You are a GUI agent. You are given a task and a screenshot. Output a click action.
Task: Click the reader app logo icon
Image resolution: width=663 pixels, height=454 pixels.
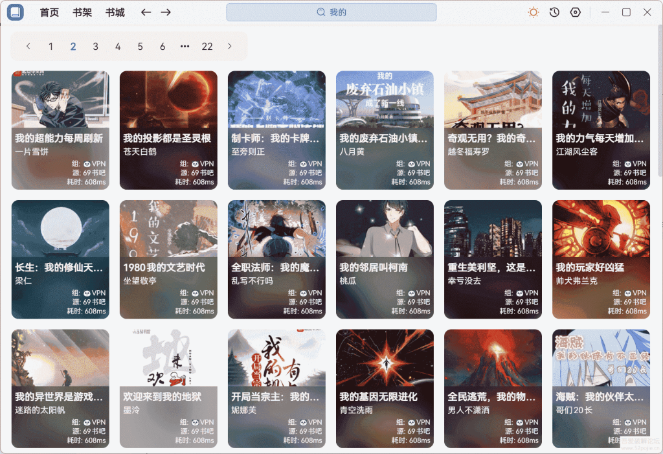(14, 12)
